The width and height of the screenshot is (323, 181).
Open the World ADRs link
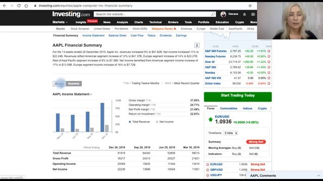pos(140,29)
